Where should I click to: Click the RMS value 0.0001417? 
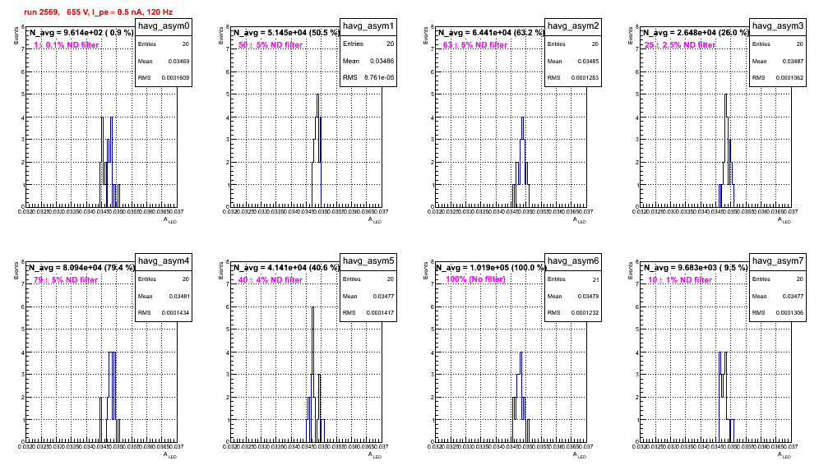point(380,313)
